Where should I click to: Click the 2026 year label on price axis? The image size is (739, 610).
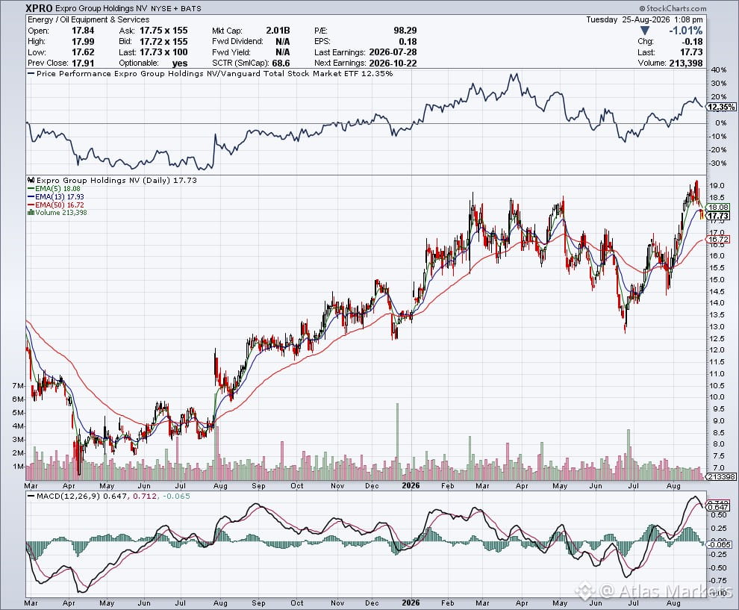point(411,485)
